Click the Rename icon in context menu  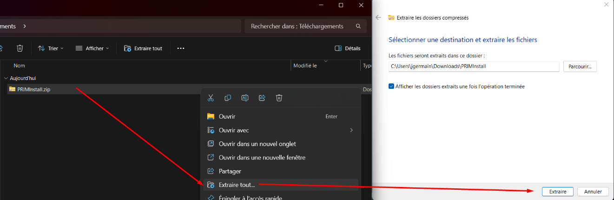(245, 98)
